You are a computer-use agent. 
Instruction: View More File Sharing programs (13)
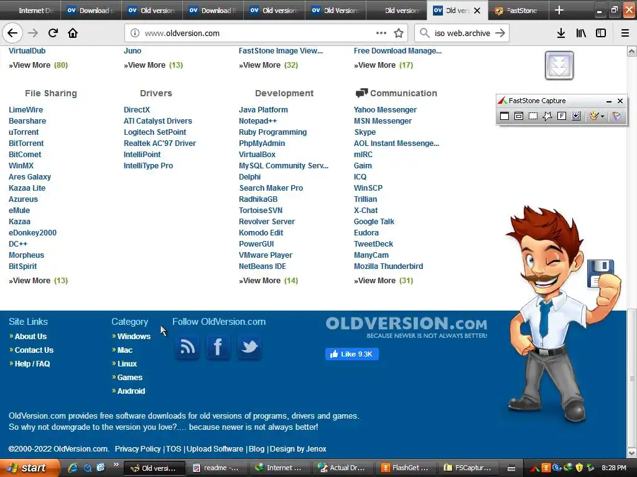[38, 281]
